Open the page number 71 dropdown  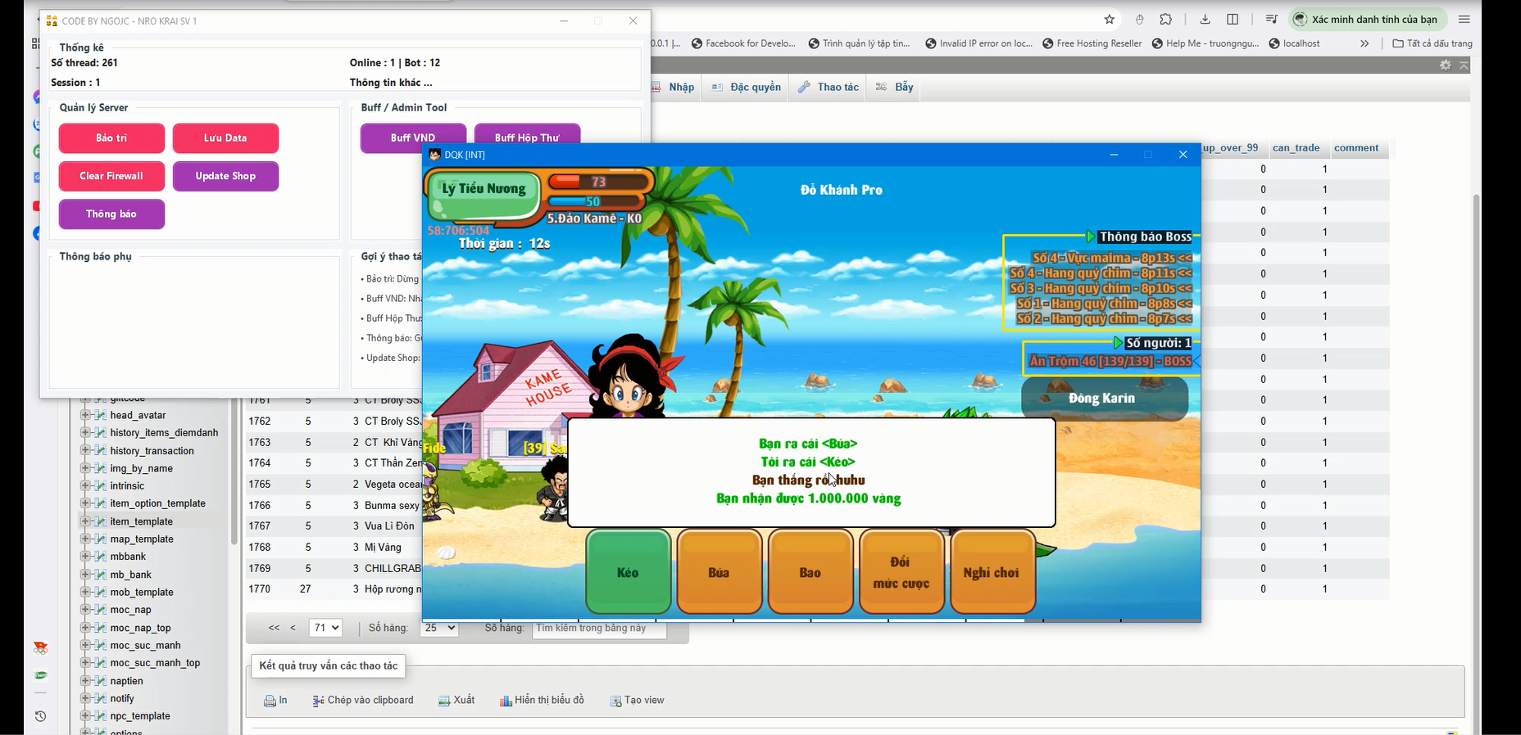325,628
